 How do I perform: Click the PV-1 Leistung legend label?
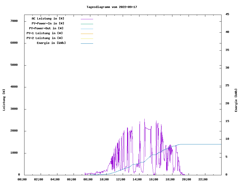tap(45, 33)
